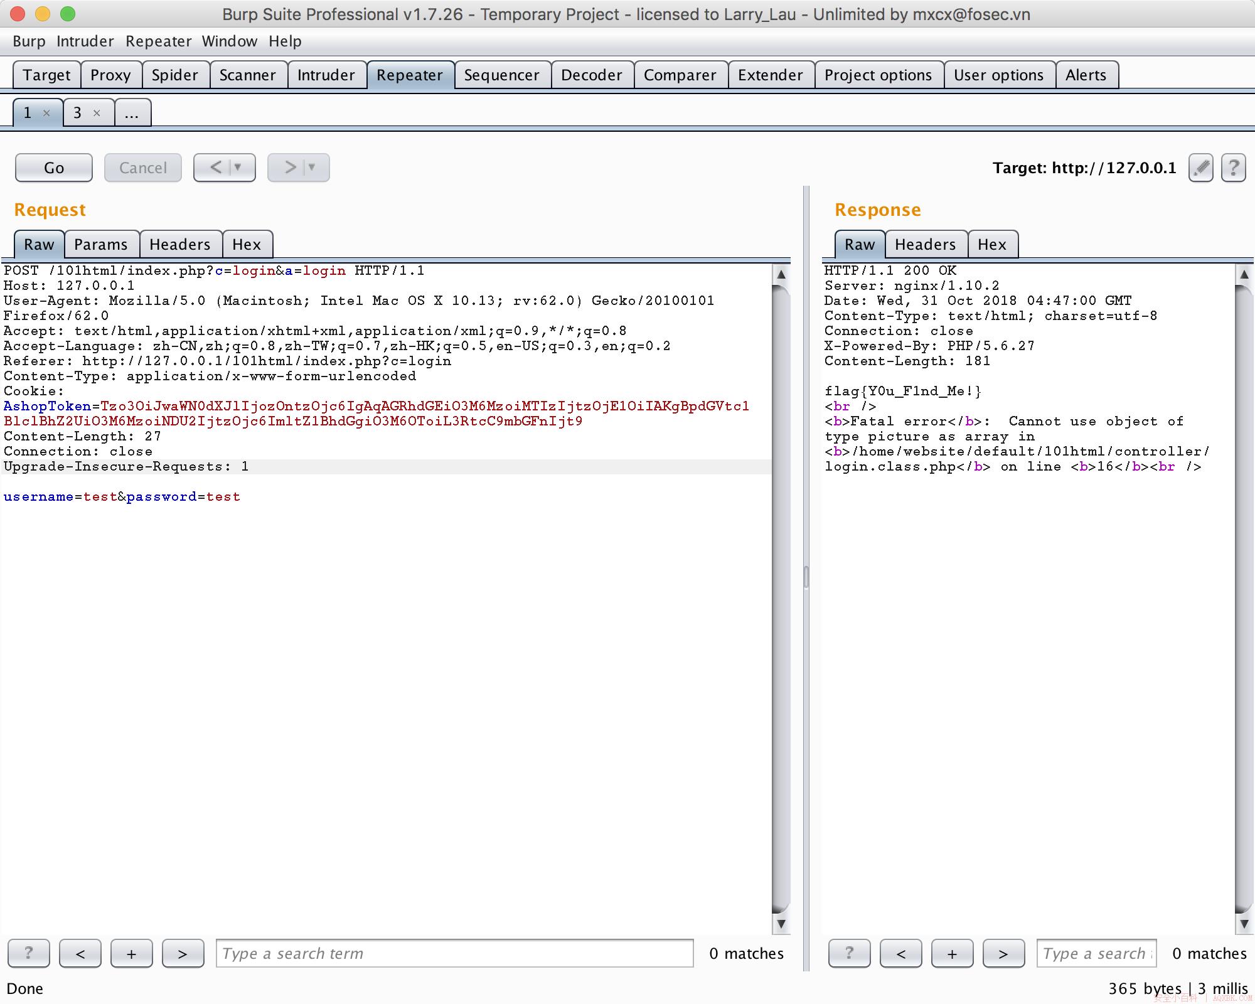Viewport: 1255px width, 1004px height.
Task: Click request search next match button
Action: [183, 954]
